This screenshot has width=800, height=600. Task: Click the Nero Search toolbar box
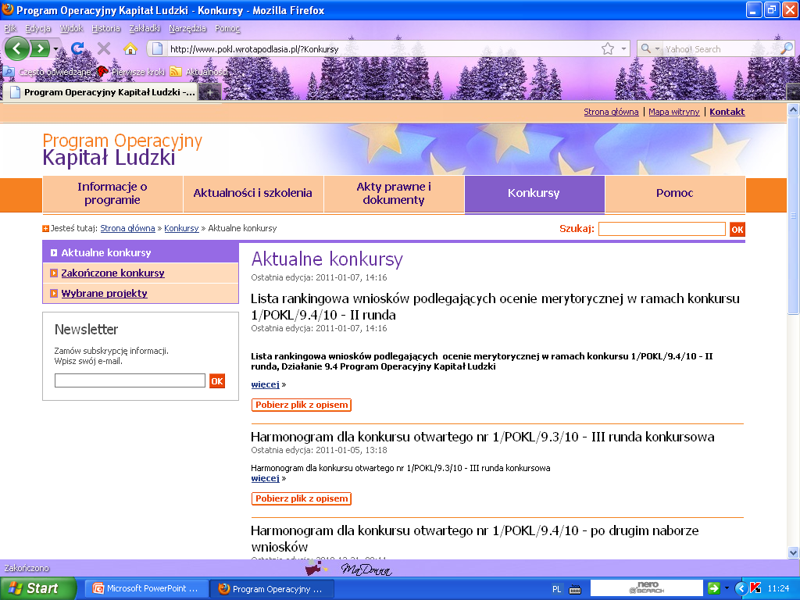pos(647,587)
